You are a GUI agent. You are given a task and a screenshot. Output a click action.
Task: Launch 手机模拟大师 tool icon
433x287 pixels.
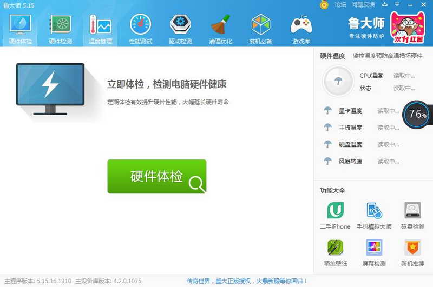[x=374, y=210]
